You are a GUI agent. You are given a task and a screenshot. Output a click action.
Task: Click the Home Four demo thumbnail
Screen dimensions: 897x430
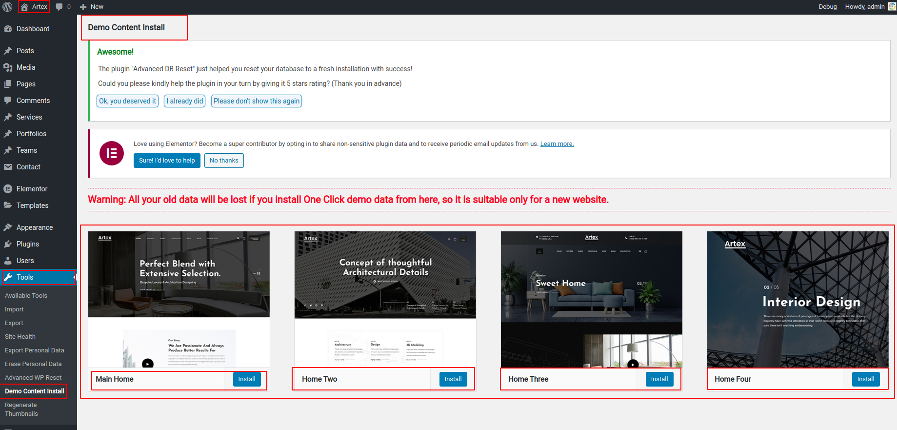(x=798, y=299)
